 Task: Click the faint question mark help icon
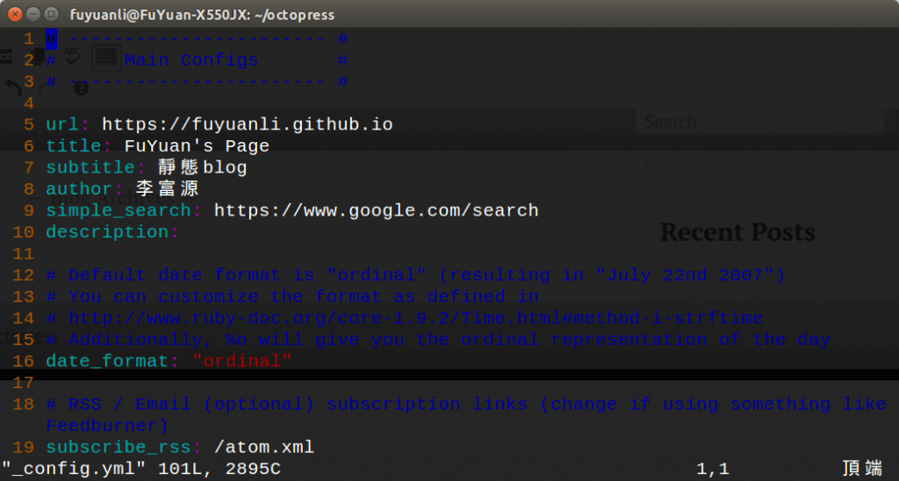81,88
